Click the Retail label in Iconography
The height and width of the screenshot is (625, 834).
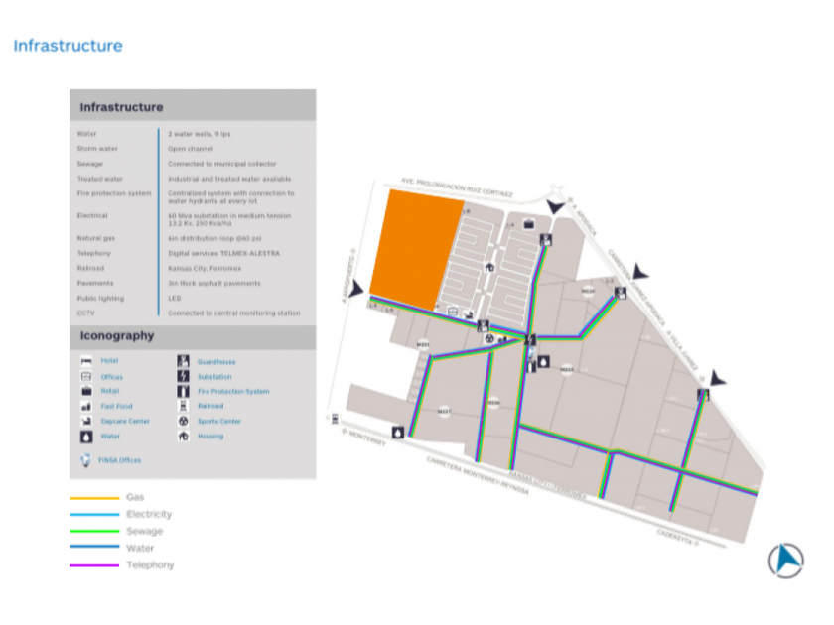coord(110,391)
